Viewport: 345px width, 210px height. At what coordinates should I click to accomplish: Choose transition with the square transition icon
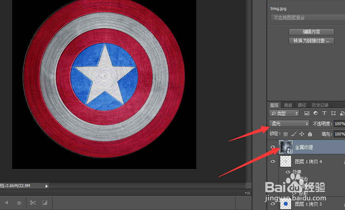45,203
